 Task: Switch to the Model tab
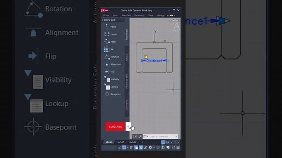coord(109,142)
